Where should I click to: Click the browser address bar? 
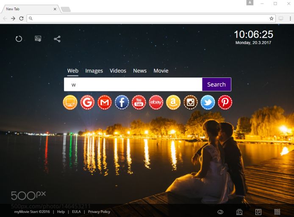pos(151,18)
